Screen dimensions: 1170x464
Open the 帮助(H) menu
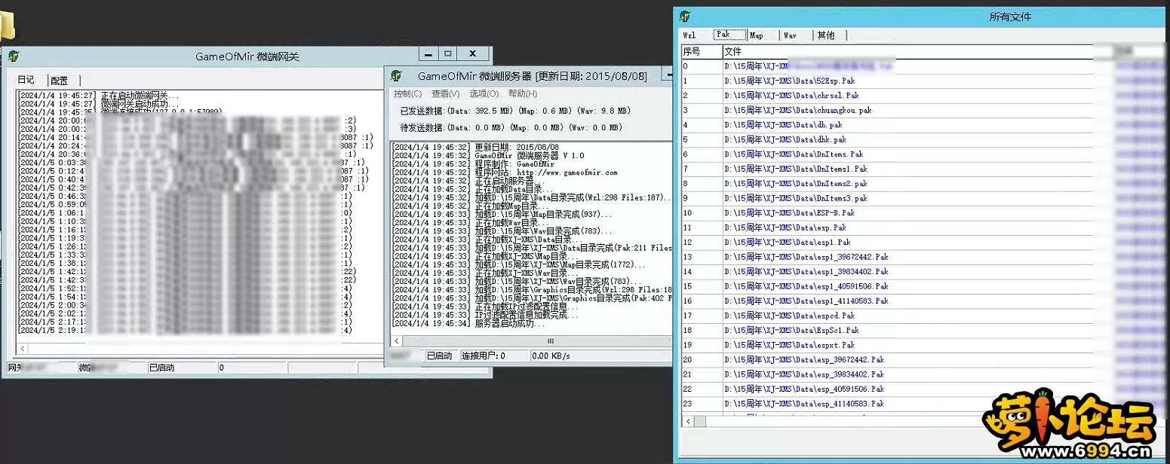tap(523, 93)
